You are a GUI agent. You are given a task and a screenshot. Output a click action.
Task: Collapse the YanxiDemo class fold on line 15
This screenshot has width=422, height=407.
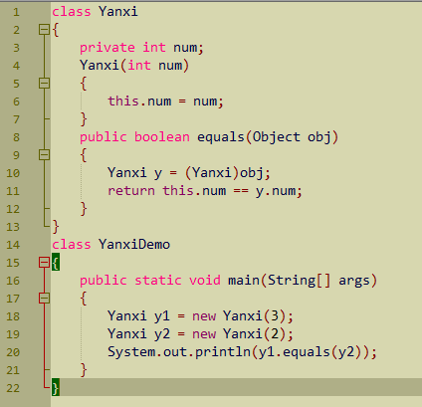[x=44, y=263]
